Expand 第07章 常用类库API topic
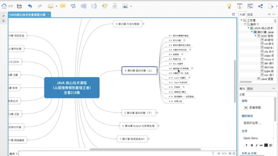This screenshot has width=278, height=156. point(149,139)
